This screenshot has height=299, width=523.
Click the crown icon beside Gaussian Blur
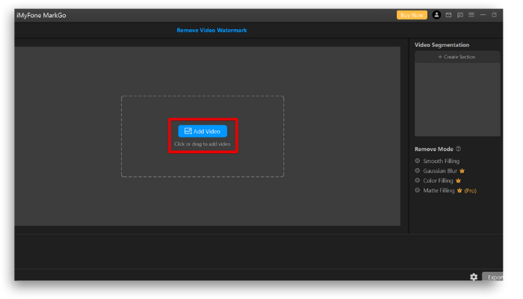click(x=462, y=171)
